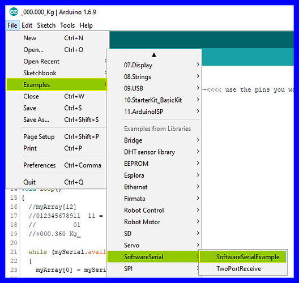The height and width of the screenshot is (283, 299).
Task: Expand 11.ArduinoISP examples
Action: (154, 112)
